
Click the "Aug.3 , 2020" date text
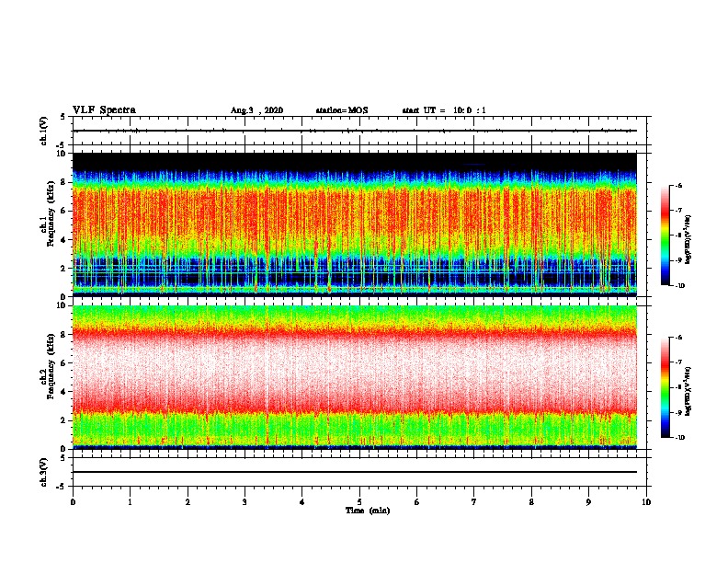[x=256, y=110]
